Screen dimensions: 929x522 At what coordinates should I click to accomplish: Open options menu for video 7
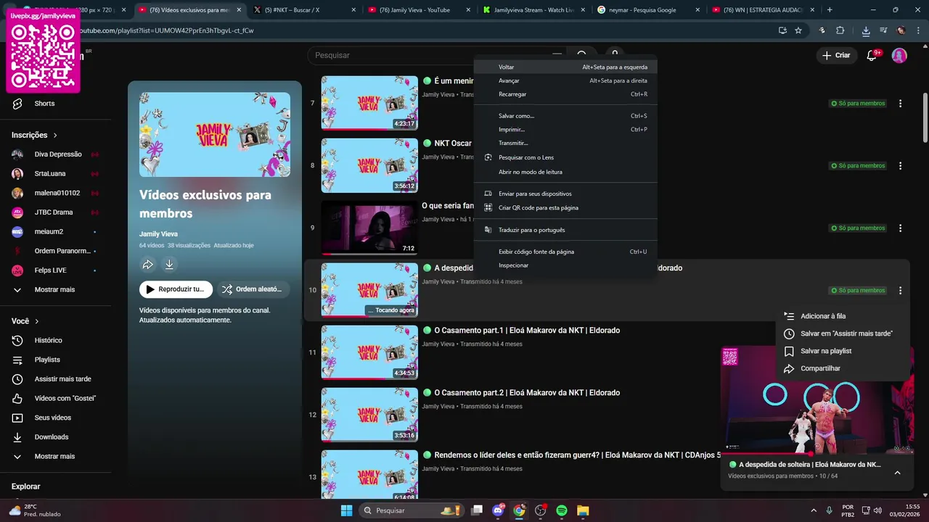coord(900,104)
